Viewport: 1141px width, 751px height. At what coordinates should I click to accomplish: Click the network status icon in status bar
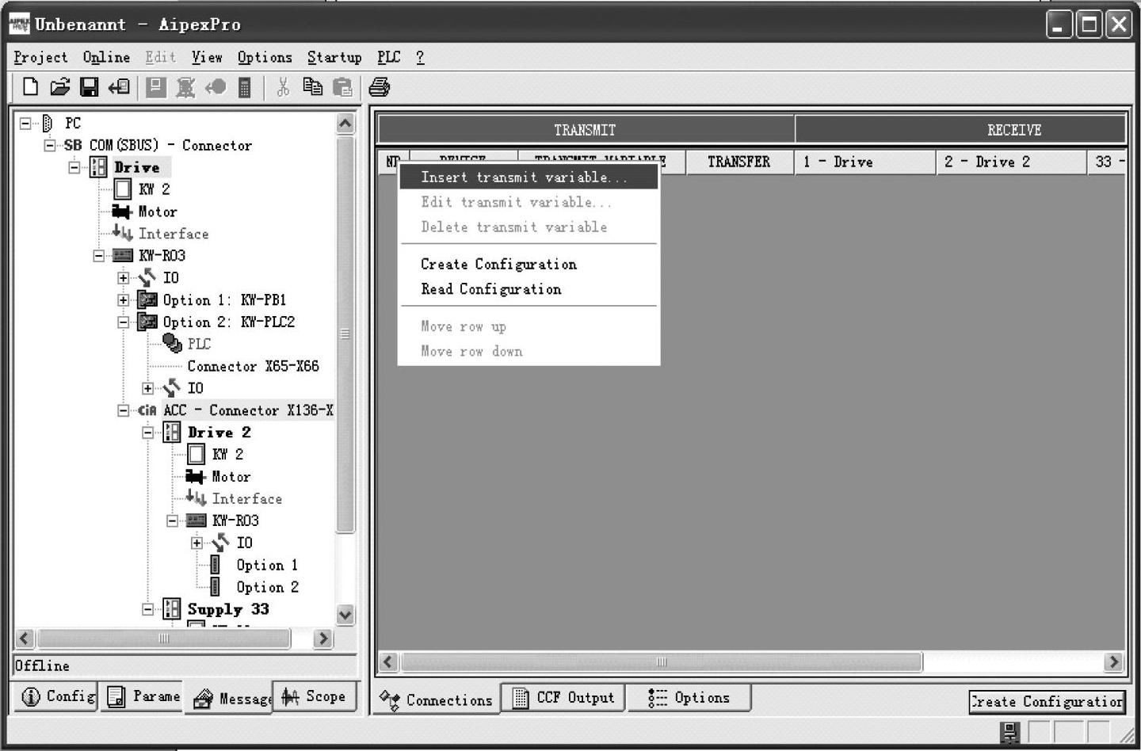1009,732
